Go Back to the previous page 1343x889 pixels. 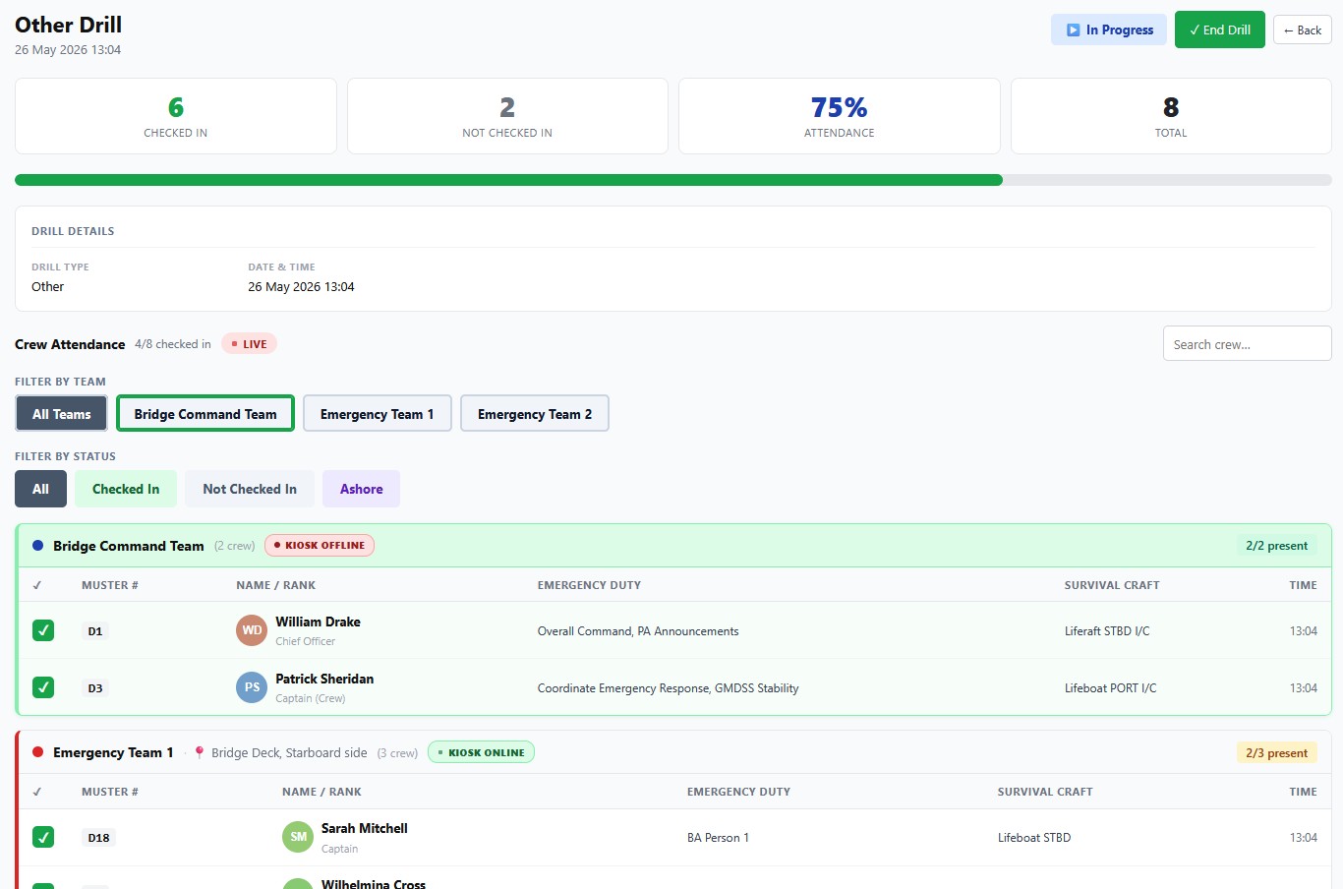(x=1302, y=30)
